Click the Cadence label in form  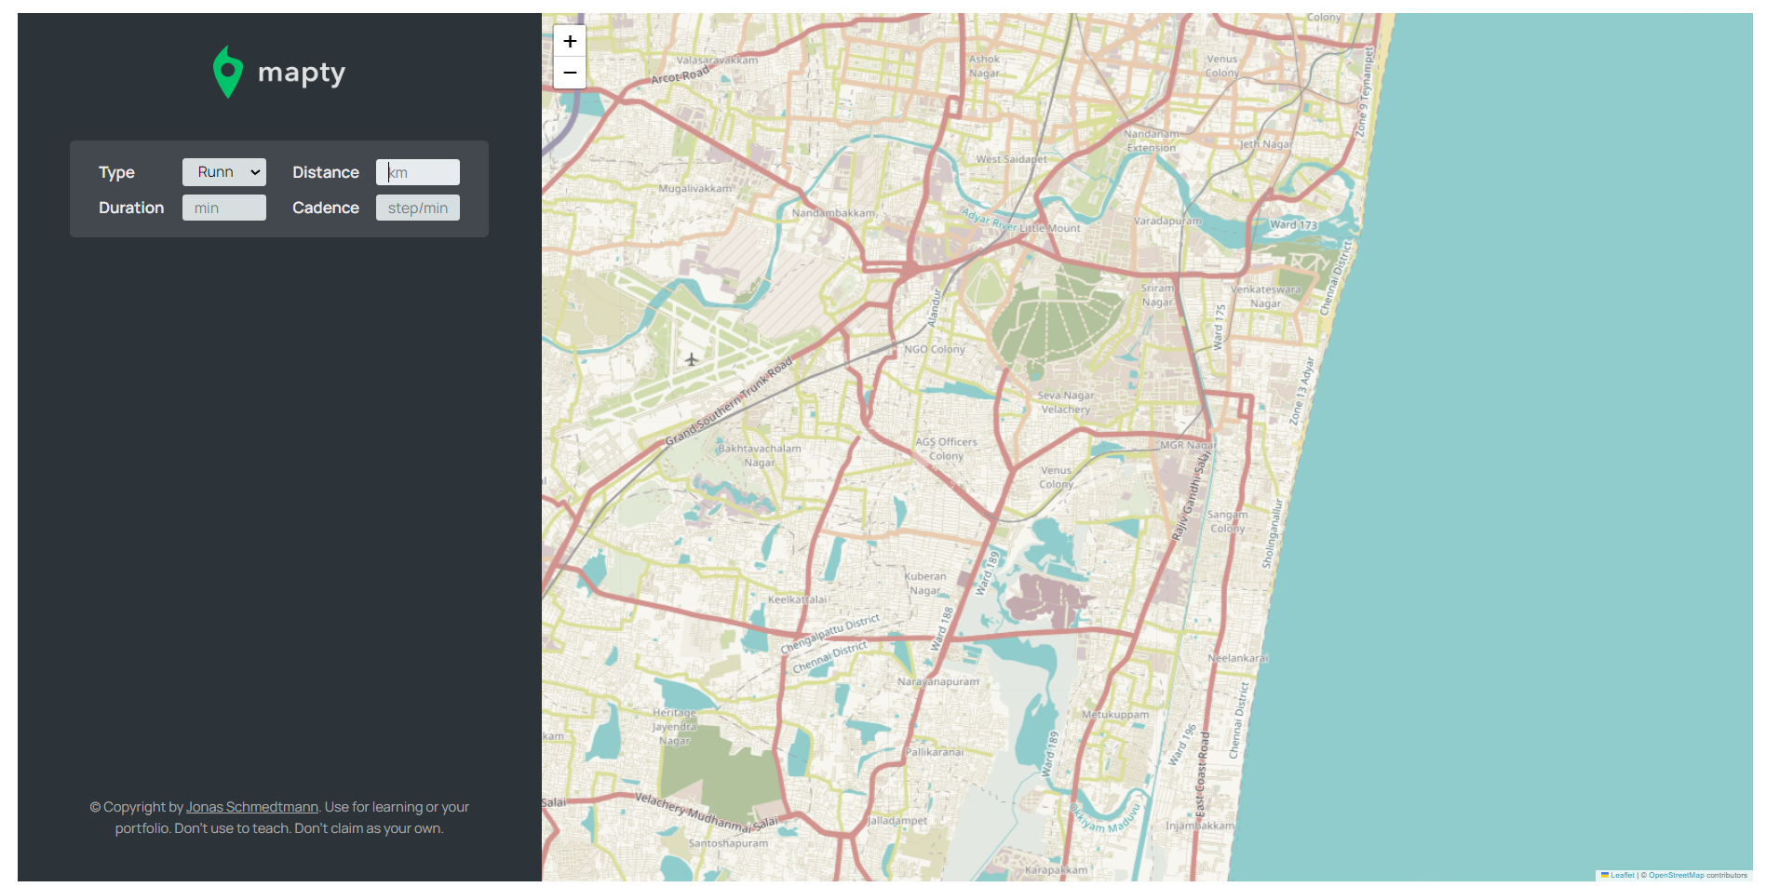(326, 208)
